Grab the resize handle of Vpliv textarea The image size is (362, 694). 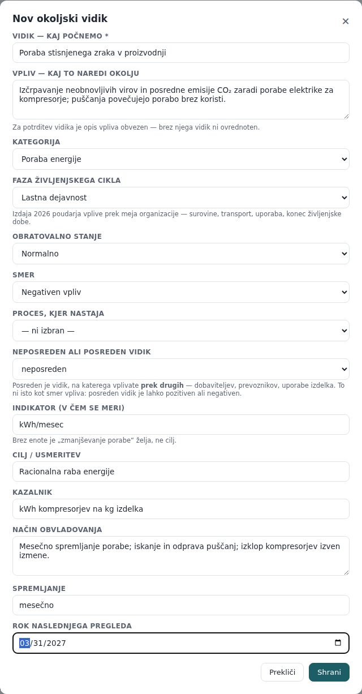[346, 115]
